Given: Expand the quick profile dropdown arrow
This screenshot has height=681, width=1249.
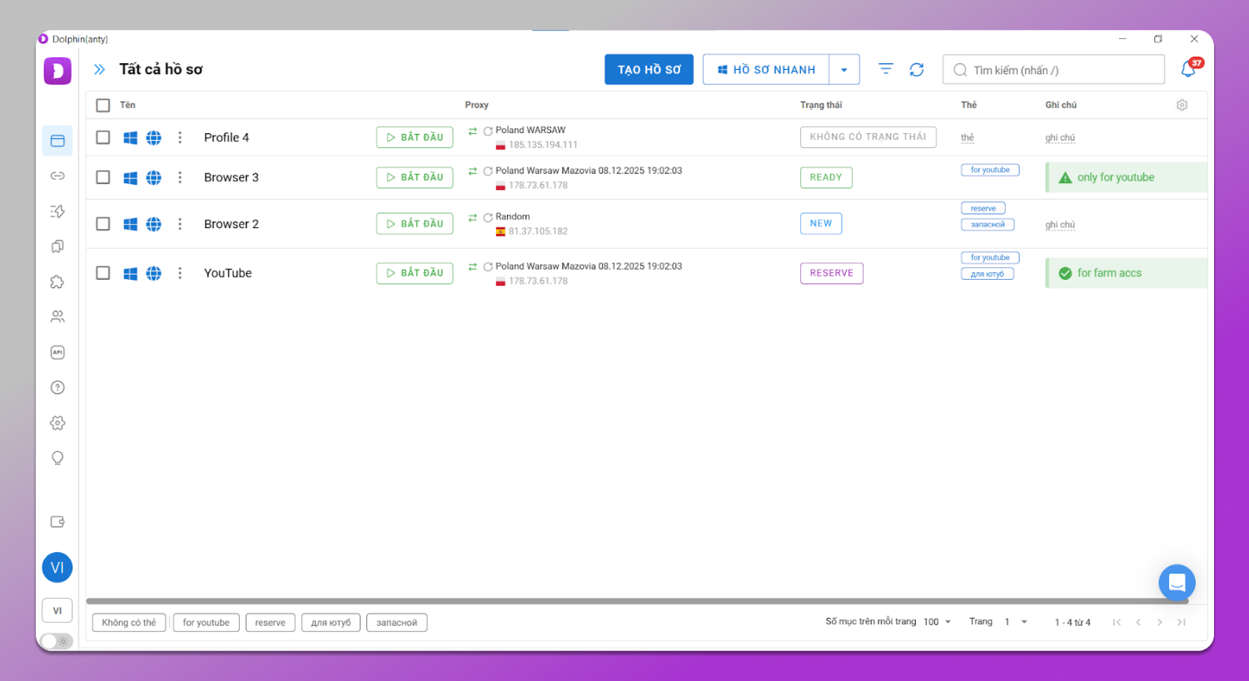Looking at the screenshot, I should [844, 70].
